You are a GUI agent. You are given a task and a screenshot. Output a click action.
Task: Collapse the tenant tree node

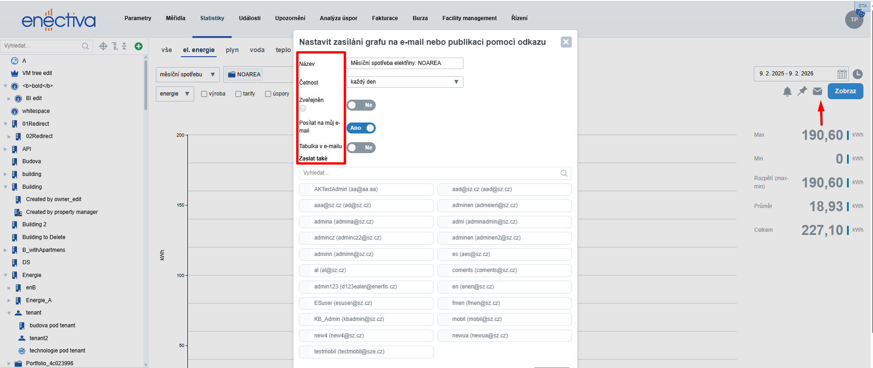coord(9,313)
